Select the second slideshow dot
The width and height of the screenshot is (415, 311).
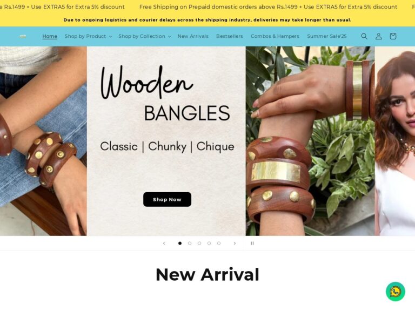coord(190,244)
